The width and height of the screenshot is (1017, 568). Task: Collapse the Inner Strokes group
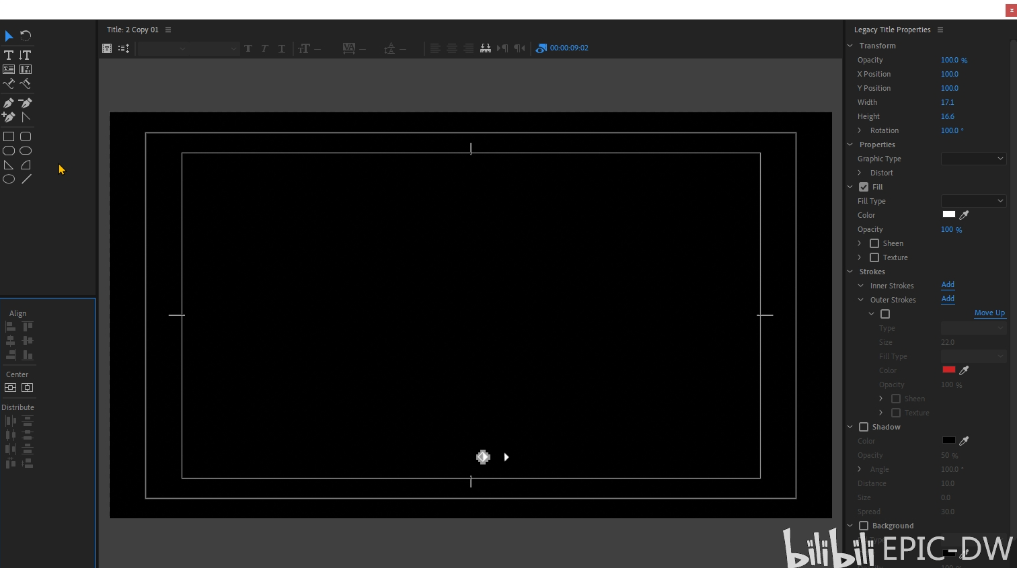pos(861,286)
